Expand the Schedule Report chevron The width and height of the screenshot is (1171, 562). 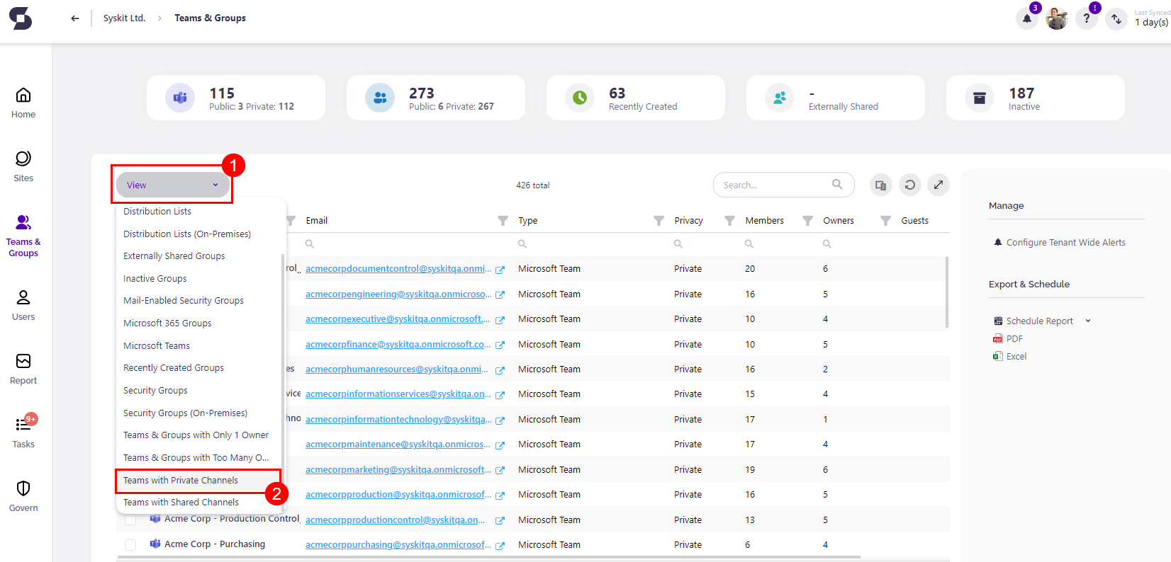point(1088,321)
